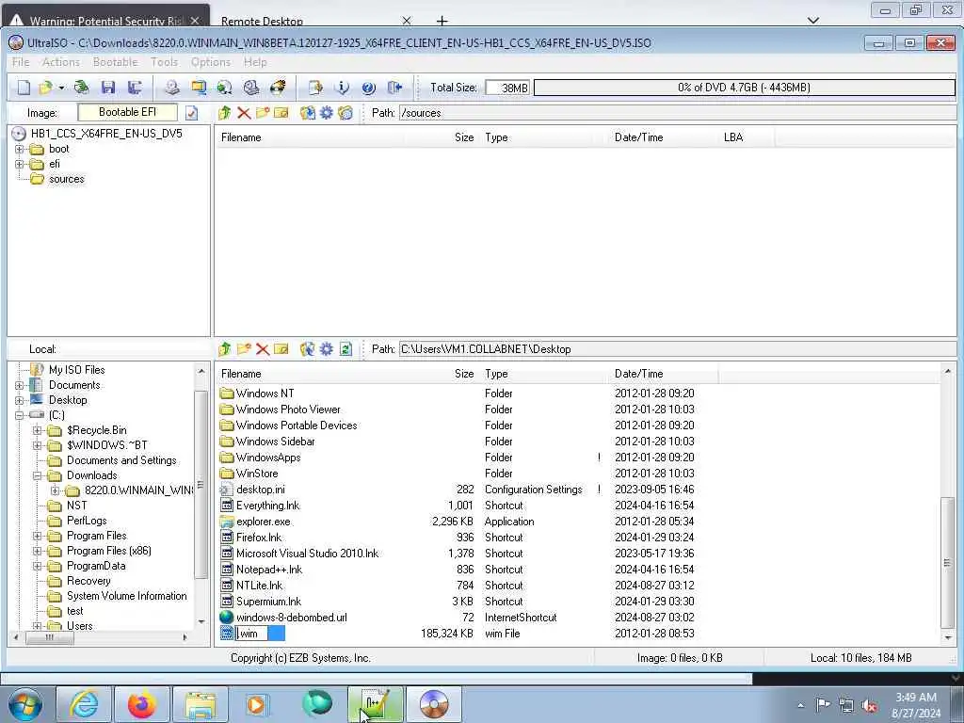Click the Extract icon in image toolbar

(308, 113)
